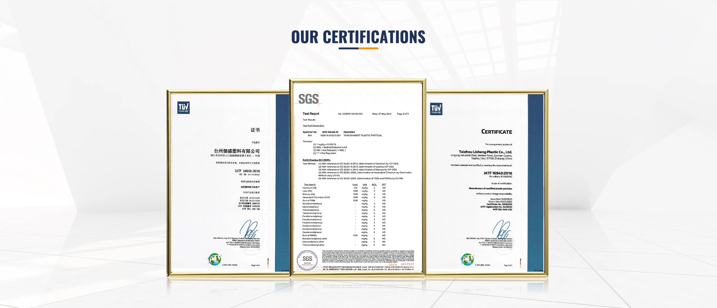This screenshot has height=308, width=717.
Task: Click Taizhou Lisheng Plastic Co., Ltd. text
Action: point(485,152)
